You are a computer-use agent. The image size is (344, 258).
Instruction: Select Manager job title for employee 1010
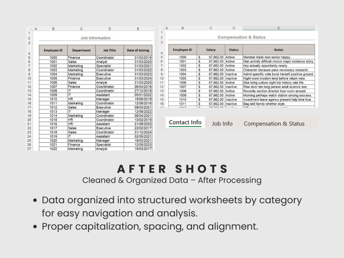coord(109,99)
